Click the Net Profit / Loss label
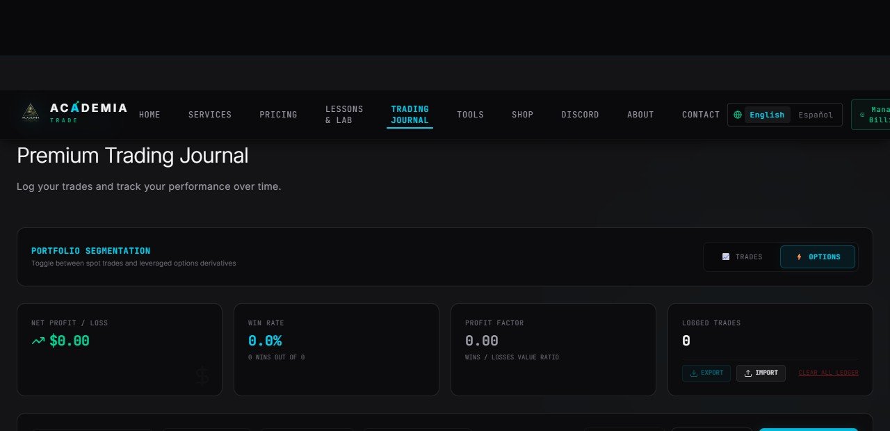The width and height of the screenshot is (890, 431). pyautogui.click(x=70, y=323)
